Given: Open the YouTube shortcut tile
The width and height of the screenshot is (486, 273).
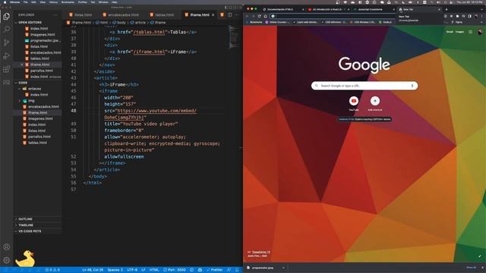Looking at the screenshot, I should pos(354,103).
